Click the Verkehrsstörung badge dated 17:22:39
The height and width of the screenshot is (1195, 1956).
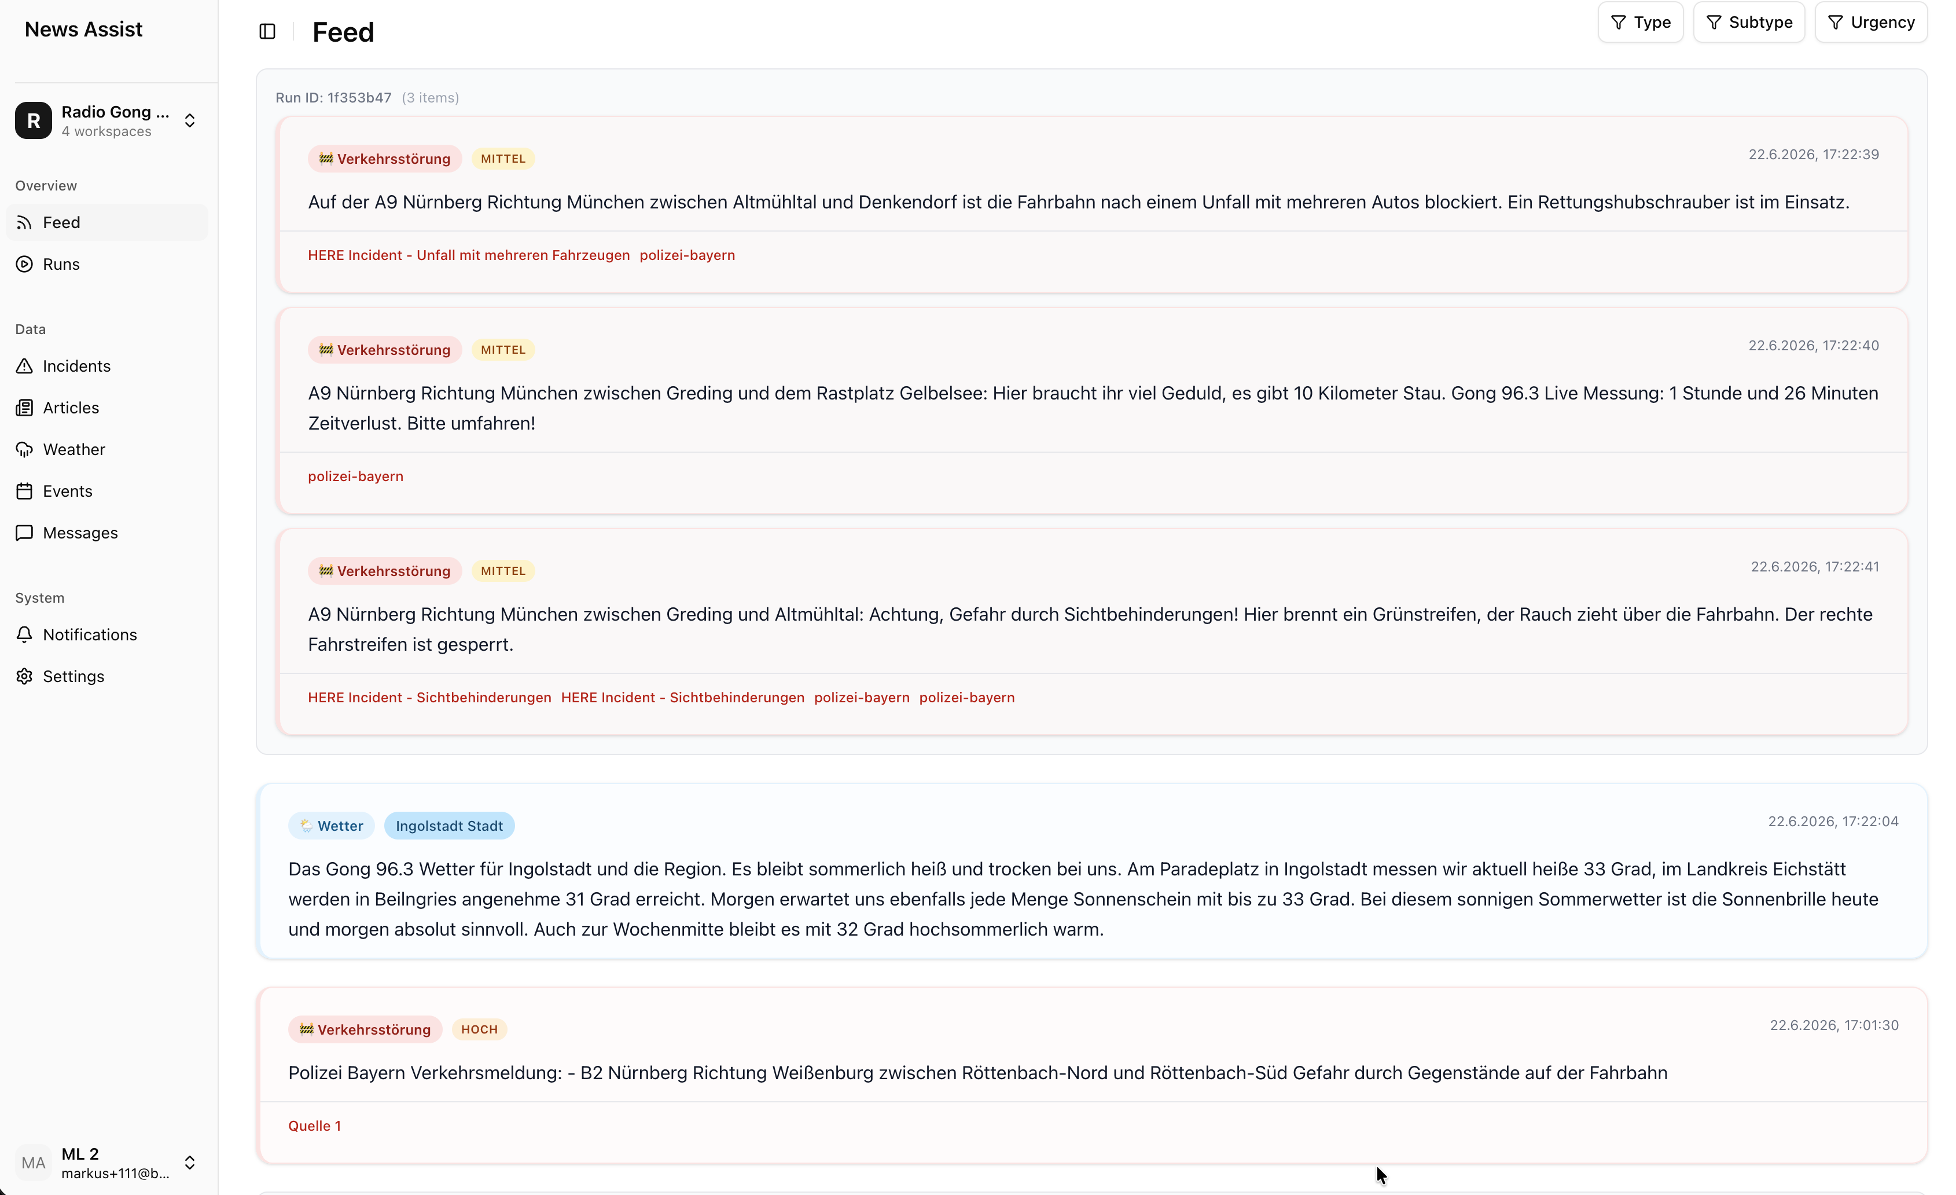pos(384,159)
